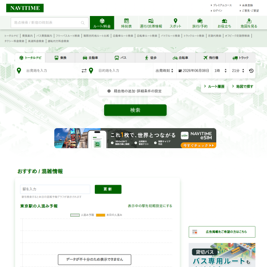Open the 2026年06月08日 date picker
Viewport: 267px width, 267px height.
pyautogui.click(x=194, y=71)
